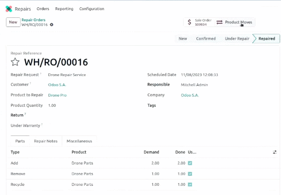Toggle Used checkbox in the Add row

(190, 163)
